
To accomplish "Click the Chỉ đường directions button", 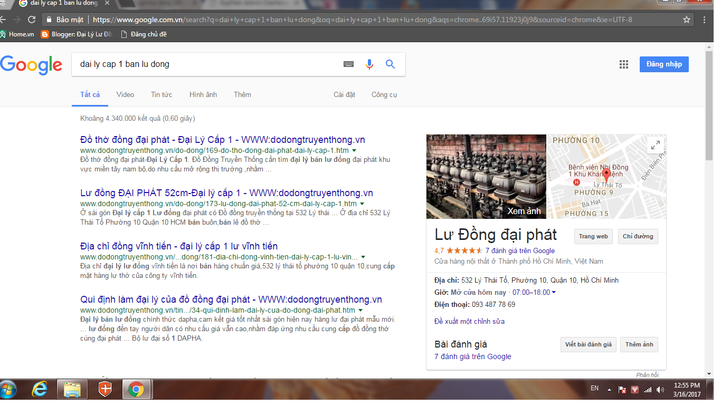I will [x=638, y=236].
